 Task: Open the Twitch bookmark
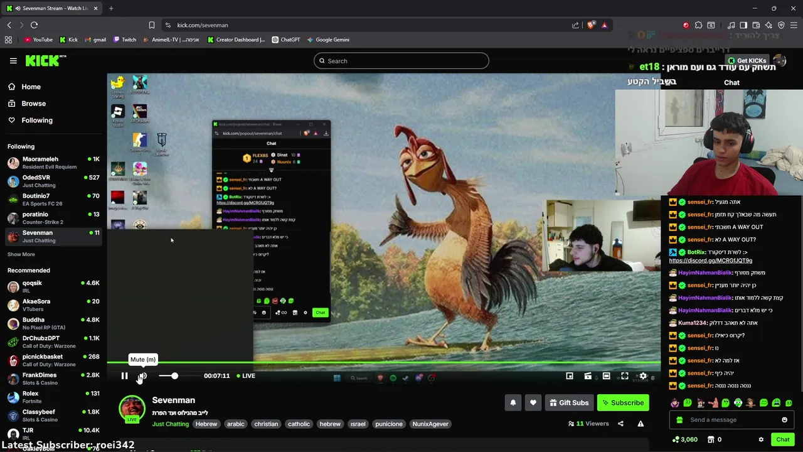pos(125,40)
